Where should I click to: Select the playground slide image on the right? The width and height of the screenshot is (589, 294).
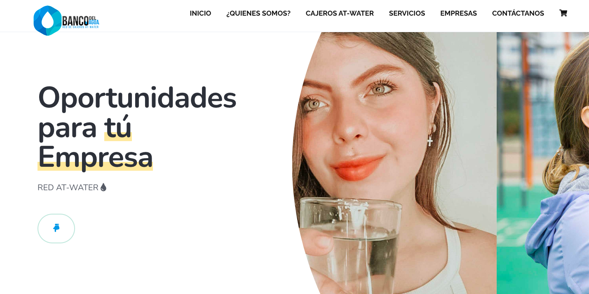543,163
